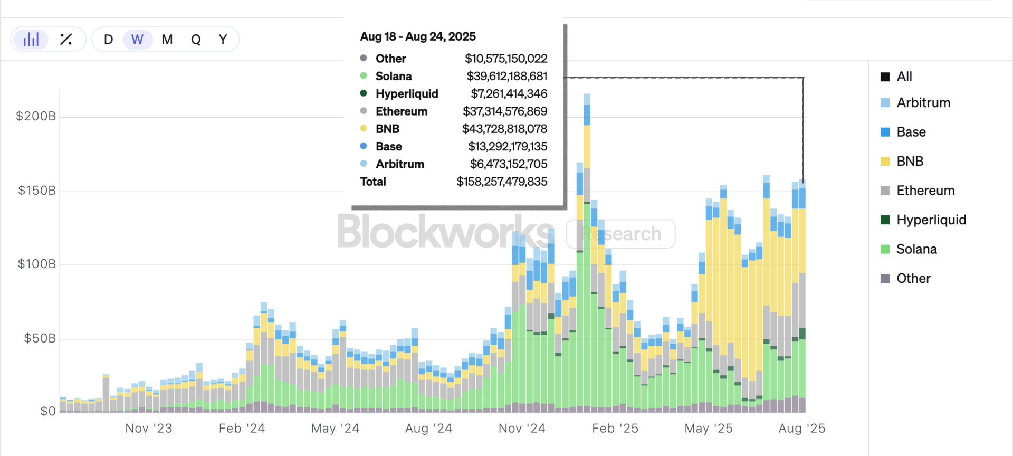This screenshot has height=456, width=1013.
Task: Click the $150B y-axis label
Action: click(37, 191)
